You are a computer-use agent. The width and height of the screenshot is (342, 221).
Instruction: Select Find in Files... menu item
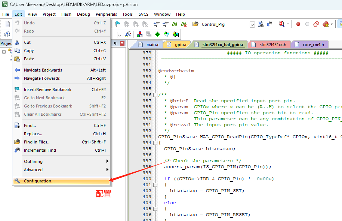(62, 142)
